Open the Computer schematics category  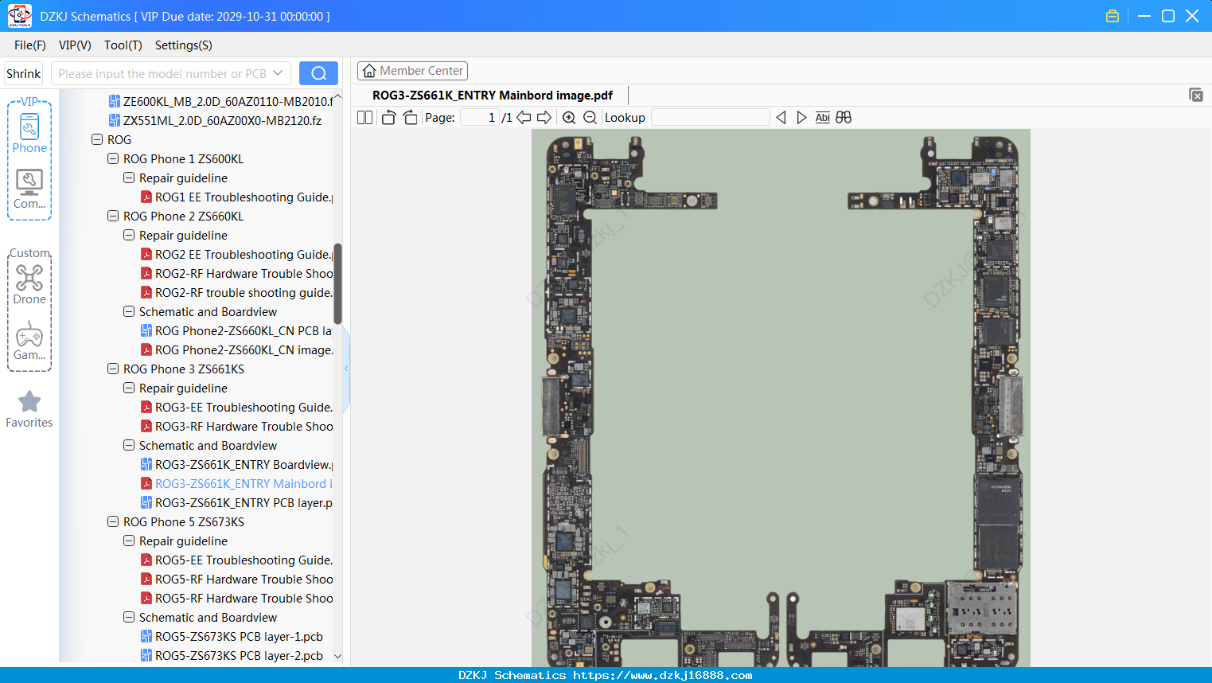point(29,189)
